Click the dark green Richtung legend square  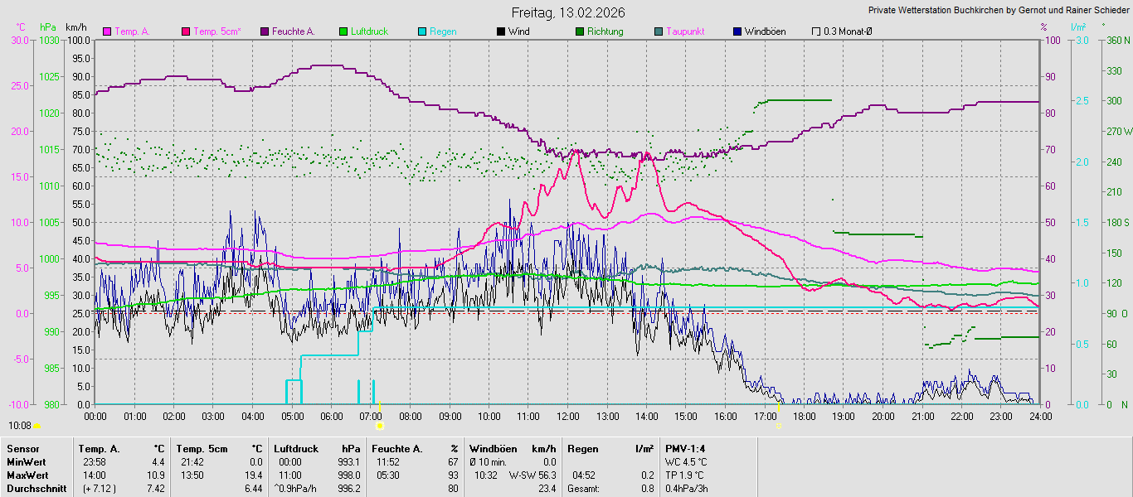coord(580,31)
